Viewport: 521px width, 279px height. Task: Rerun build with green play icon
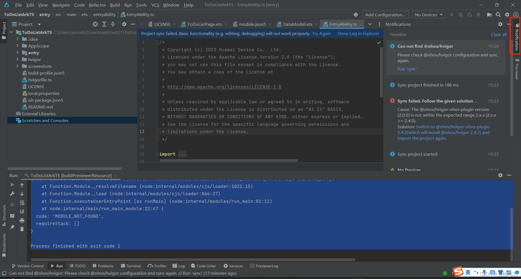12,185
